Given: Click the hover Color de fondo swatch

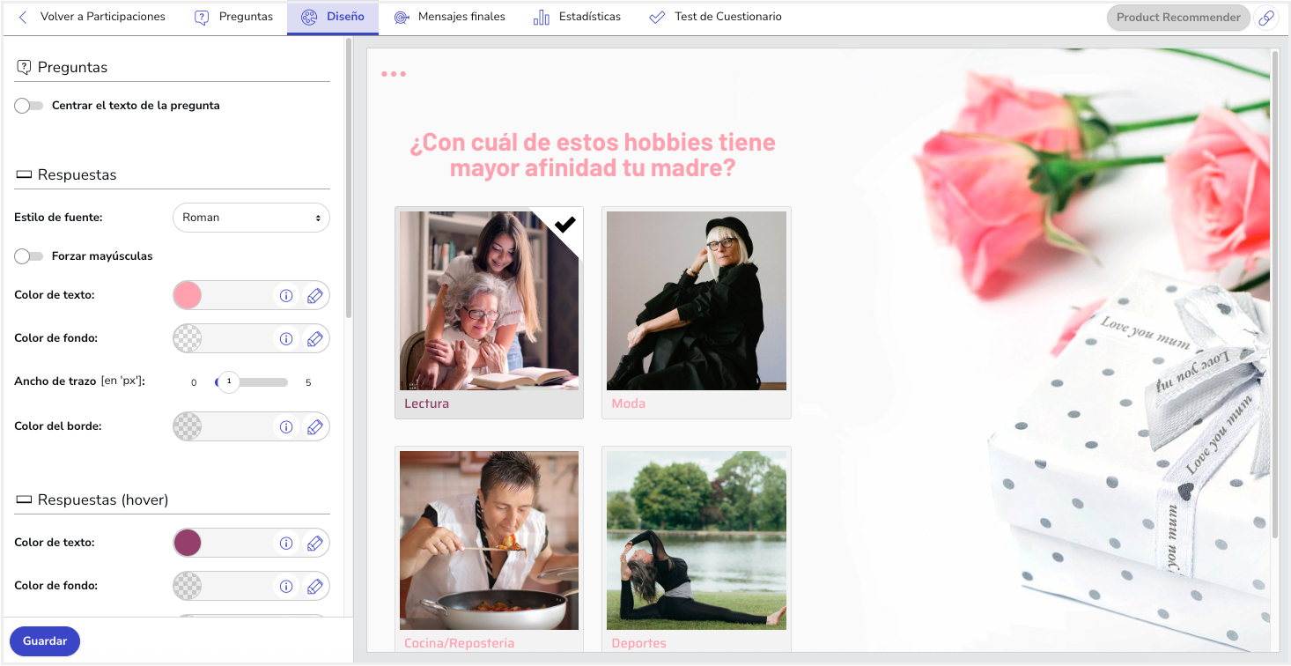Looking at the screenshot, I should [188, 587].
